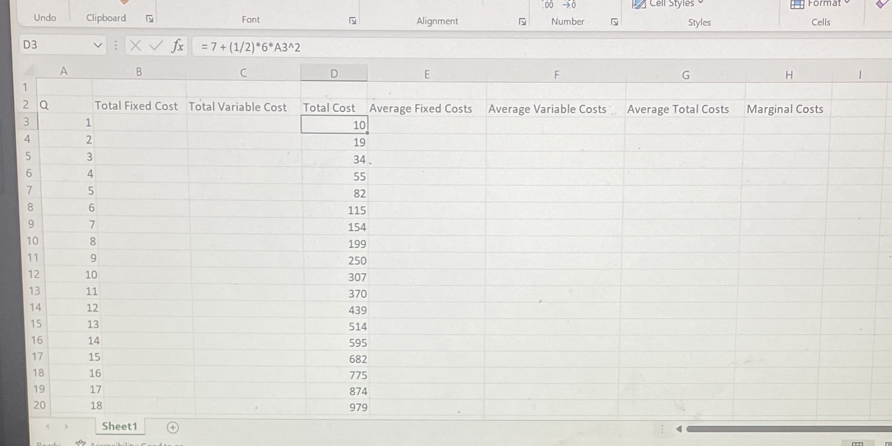Open the Insert Function fx dialog
This screenshot has width=892, height=446.
pos(177,46)
